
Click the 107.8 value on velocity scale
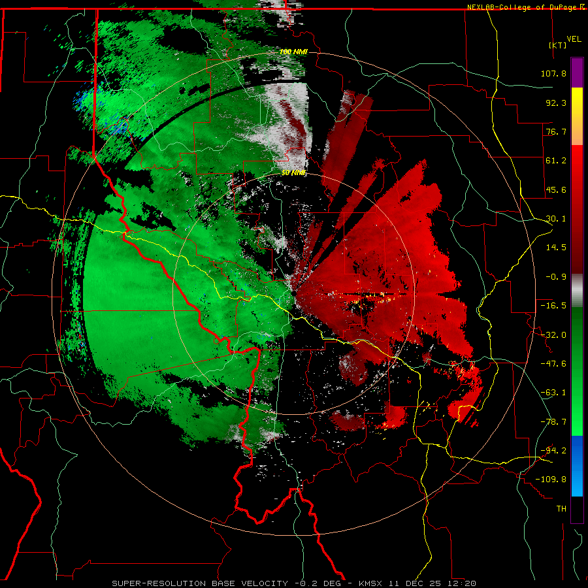click(553, 73)
